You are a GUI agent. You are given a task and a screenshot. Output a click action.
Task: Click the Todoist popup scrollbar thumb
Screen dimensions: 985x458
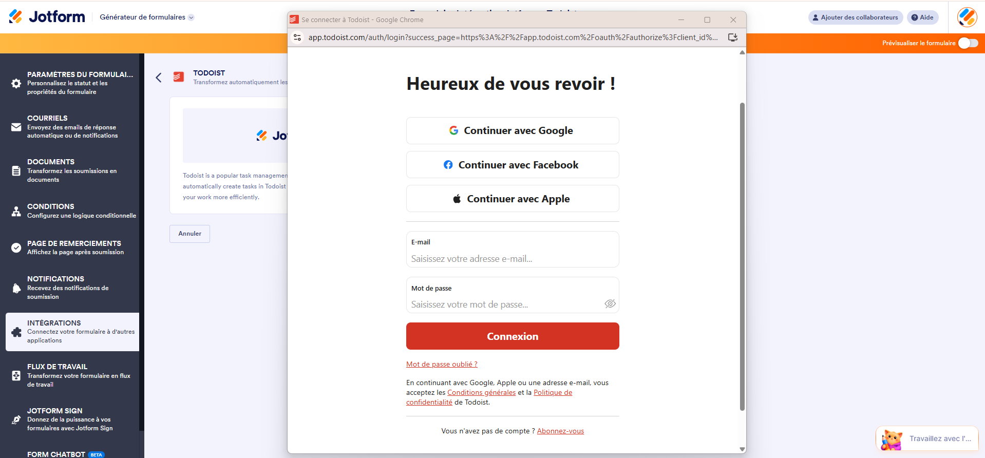[742, 257]
